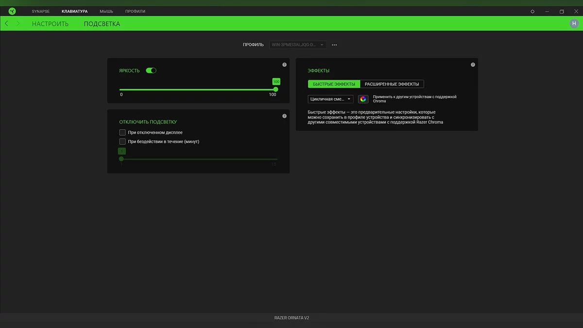The height and width of the screenshot is (328, 583).
Task: Go back with the left arrow
Action: [6, 23]
